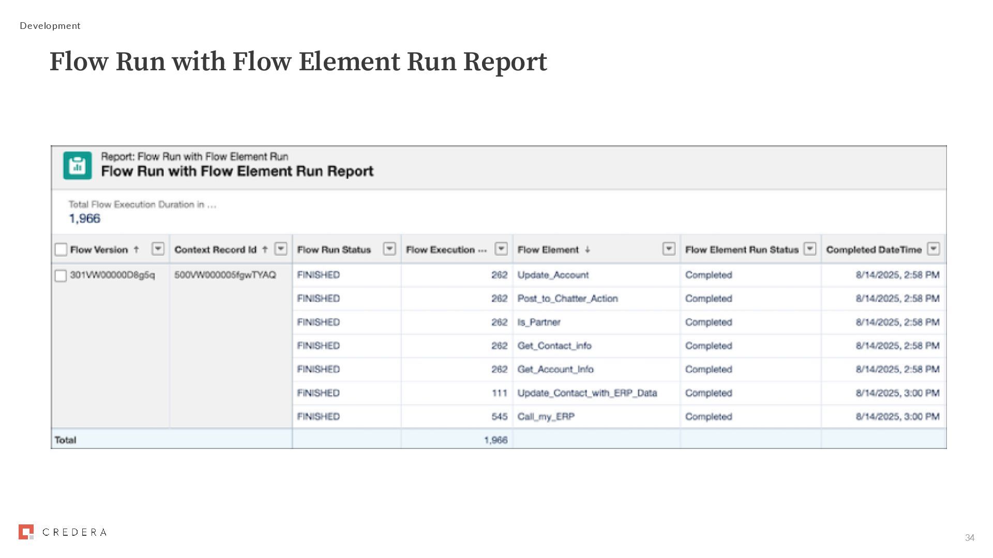Click the 1,966 total duration value

coord(85,219)
